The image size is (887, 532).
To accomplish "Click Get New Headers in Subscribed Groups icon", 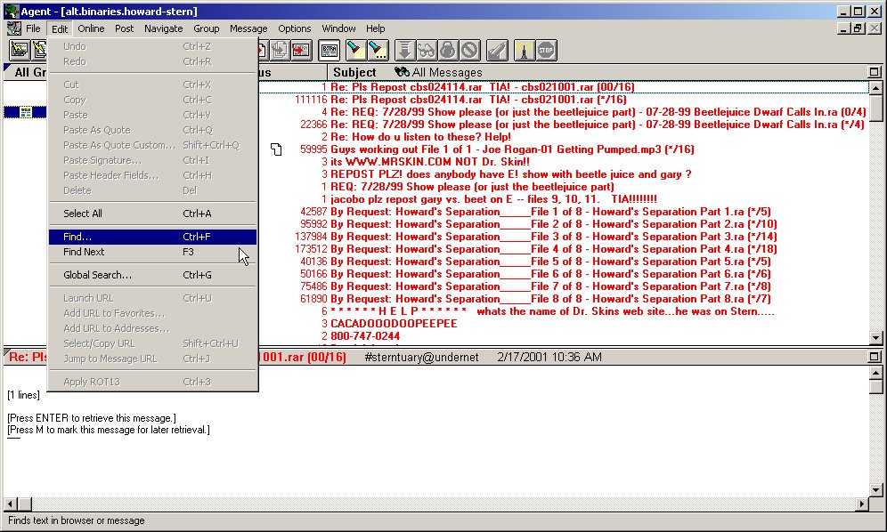I will coord(20,51).
